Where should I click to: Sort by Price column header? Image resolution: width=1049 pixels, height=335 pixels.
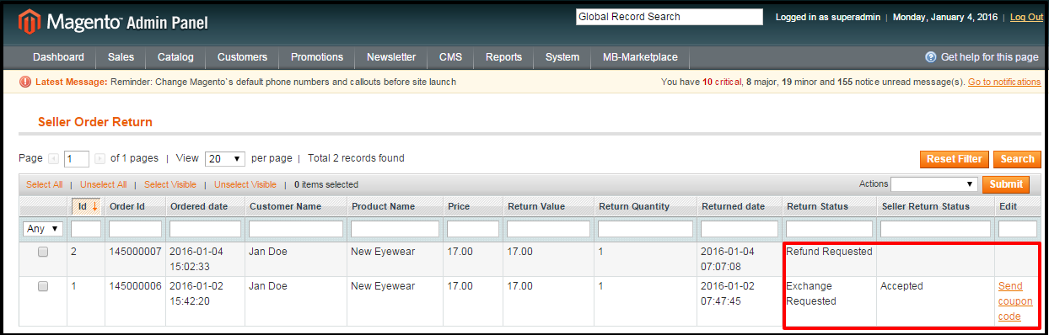[x=459, y=206]
